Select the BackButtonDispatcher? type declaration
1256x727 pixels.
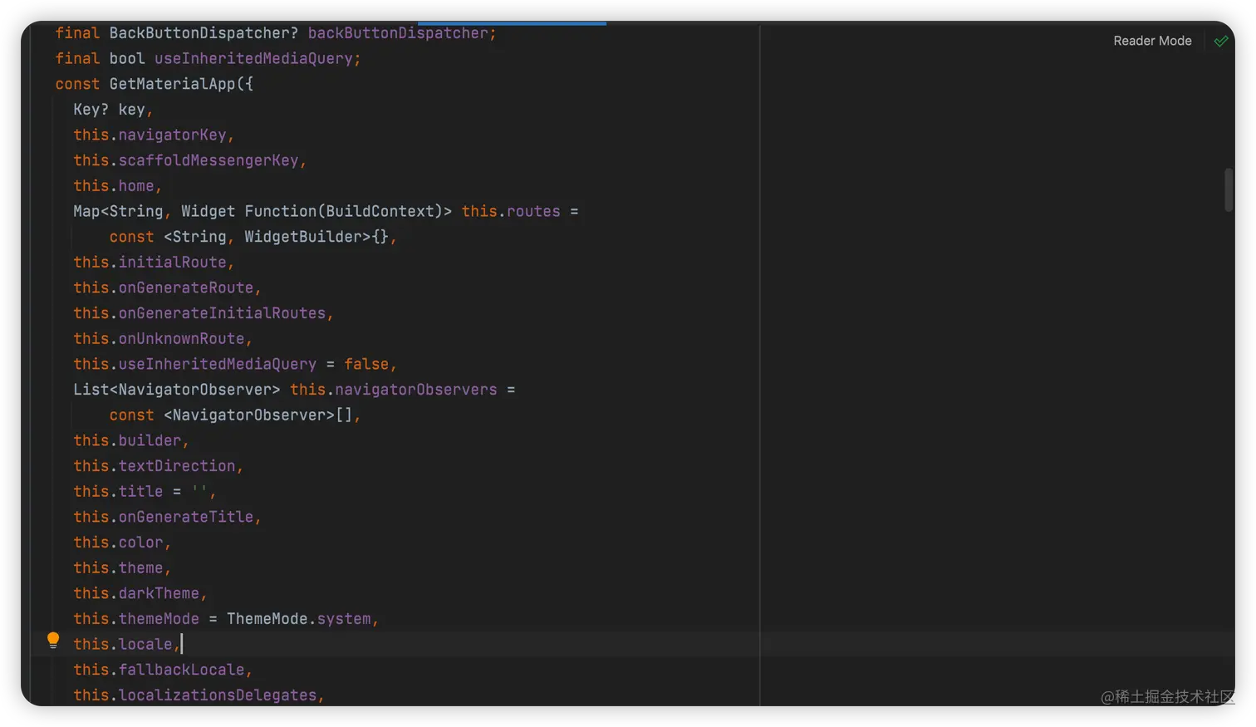pyautogui.click(x=204, y=33)
